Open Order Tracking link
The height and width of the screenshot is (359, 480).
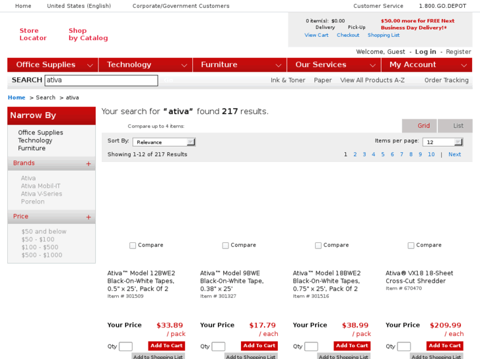(446, 80)
